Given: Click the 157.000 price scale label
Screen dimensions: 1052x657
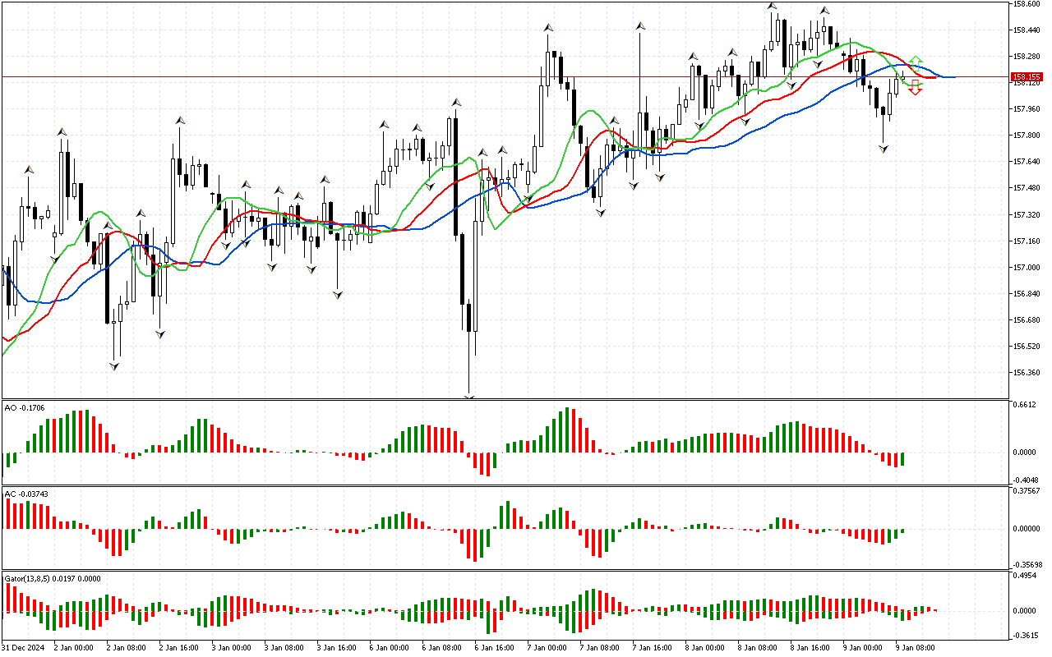Looking at the screenshot, I should (1026, 268).
